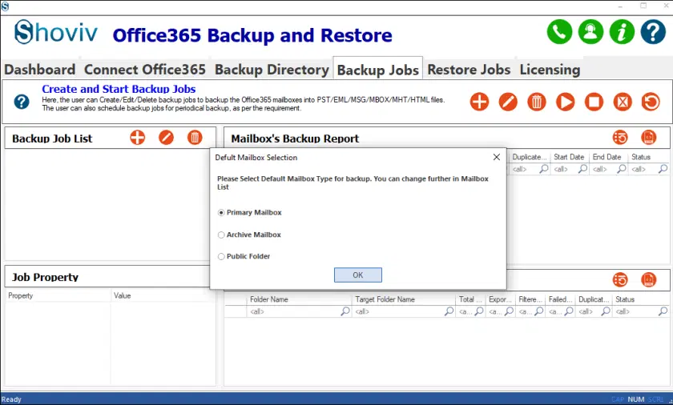The width and height of the screenshot is (673, 405).
Task: Click the main toolbar edit job pencil icon
Action: [508, 102]
